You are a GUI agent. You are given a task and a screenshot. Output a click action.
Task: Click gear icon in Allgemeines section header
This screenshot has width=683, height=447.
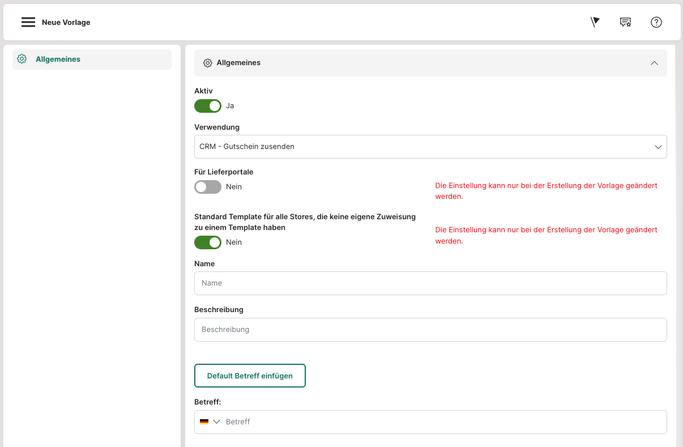click(x=208, y=63)
